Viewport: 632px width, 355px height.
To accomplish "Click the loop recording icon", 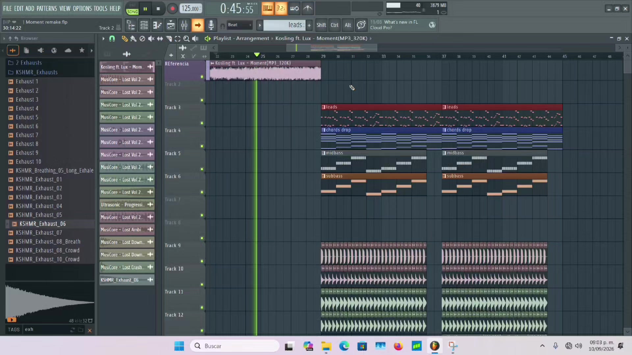I will click(x=294, y=9).
